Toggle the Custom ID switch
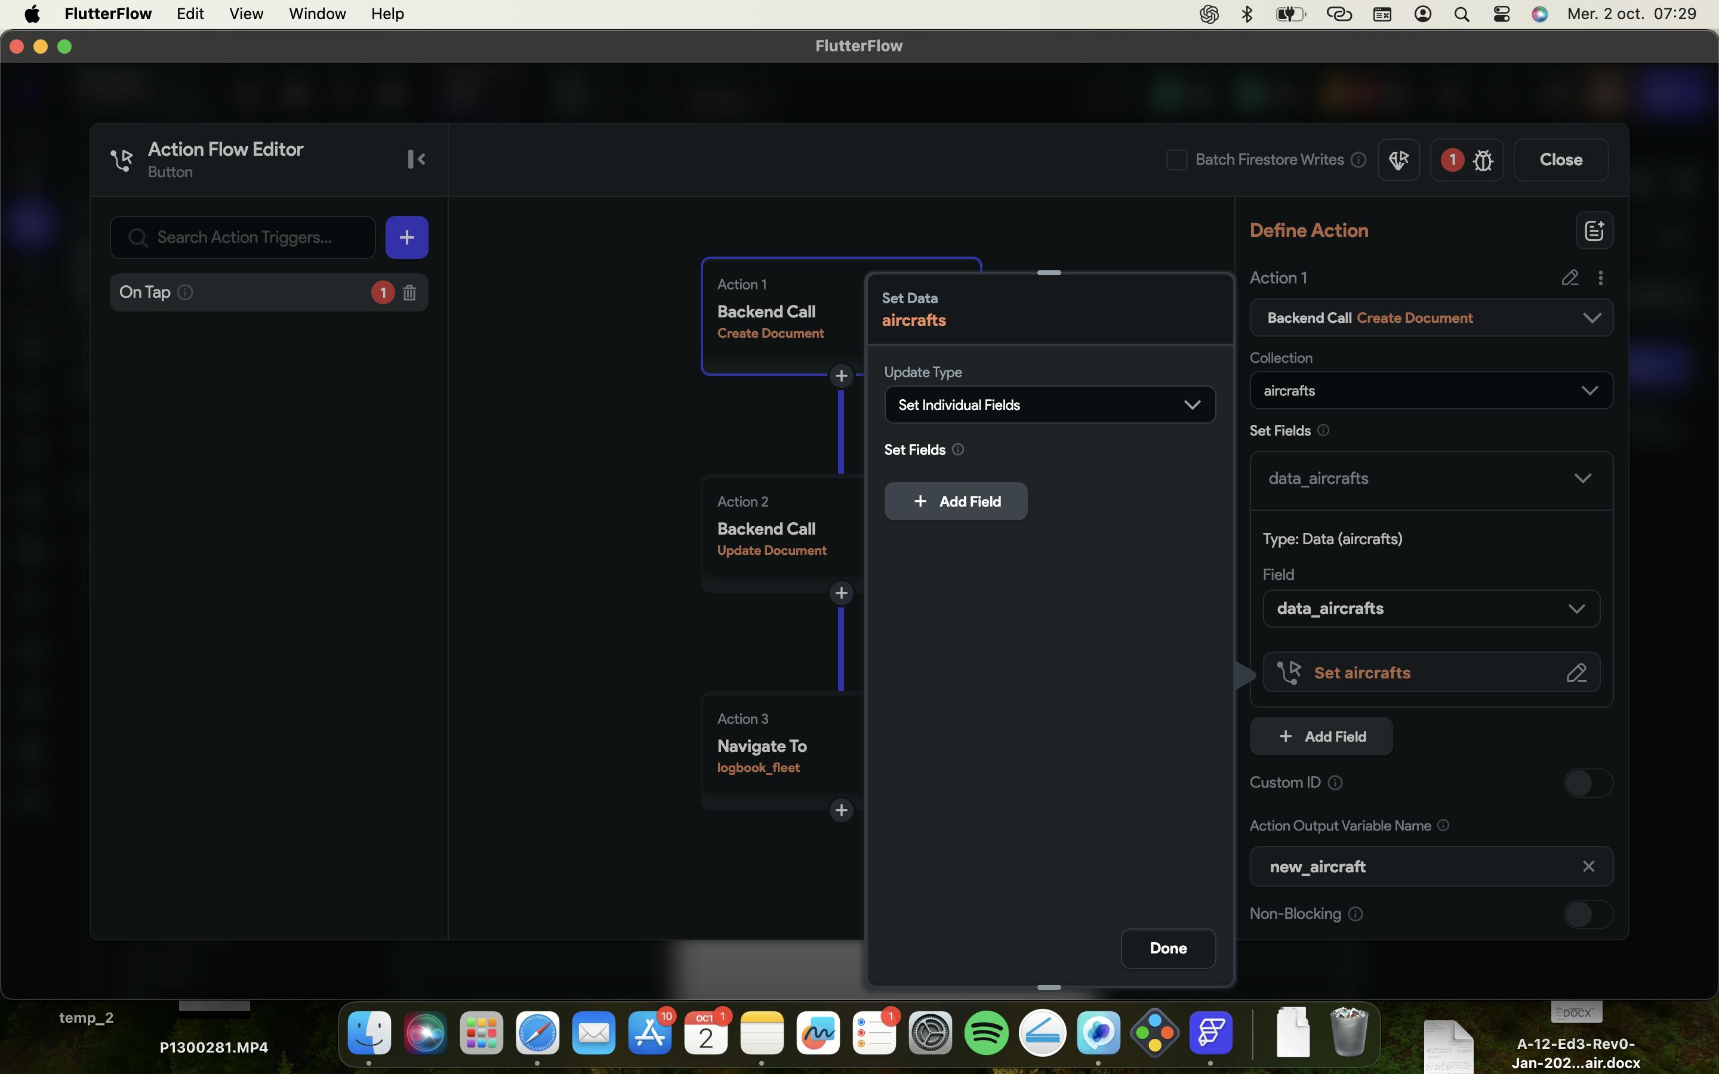Viewport: 1719px width, 1074px height. pos(1588,783)
